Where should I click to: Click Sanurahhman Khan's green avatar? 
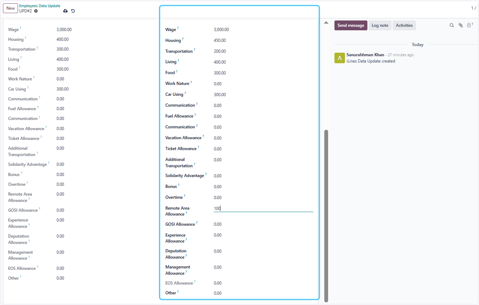339,58
